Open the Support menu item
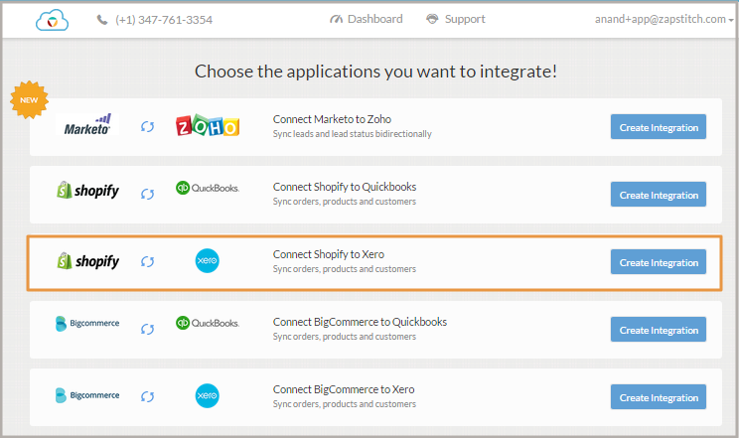 point(455,19)
